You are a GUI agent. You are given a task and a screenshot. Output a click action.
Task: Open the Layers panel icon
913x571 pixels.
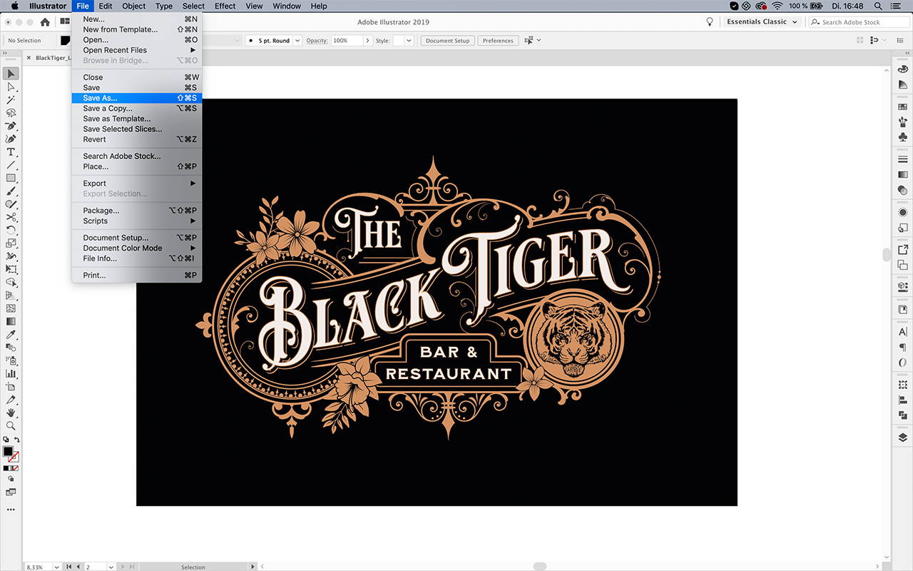click(903, 438)
